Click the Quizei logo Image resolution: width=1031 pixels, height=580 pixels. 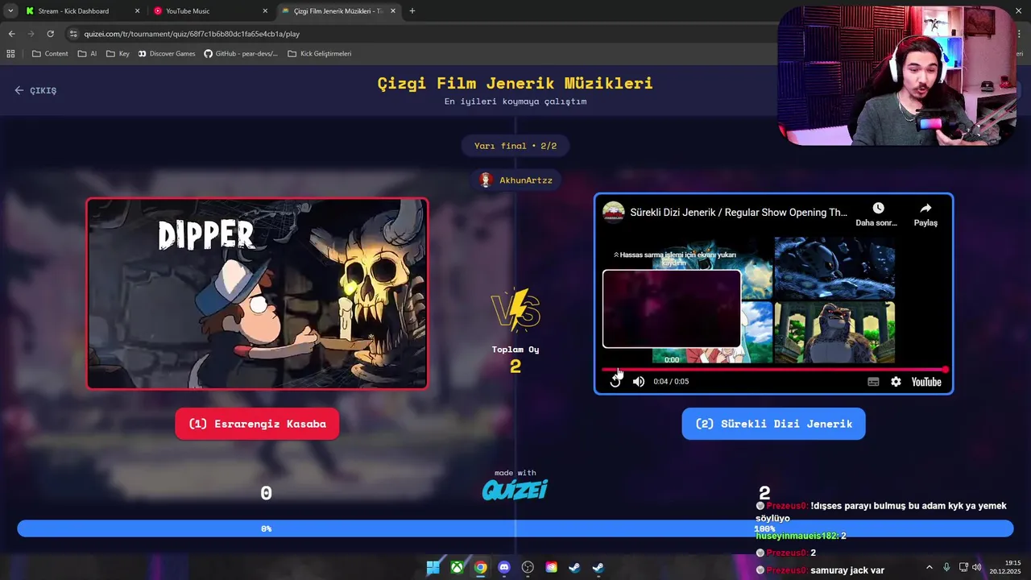tap(515, 489)
